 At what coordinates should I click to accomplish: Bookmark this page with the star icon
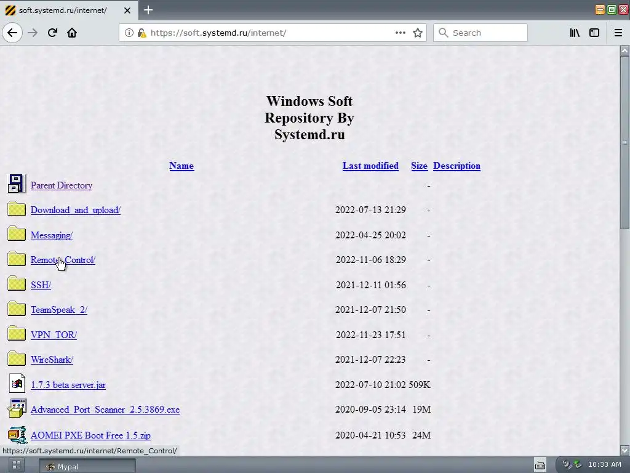point(418,33)
